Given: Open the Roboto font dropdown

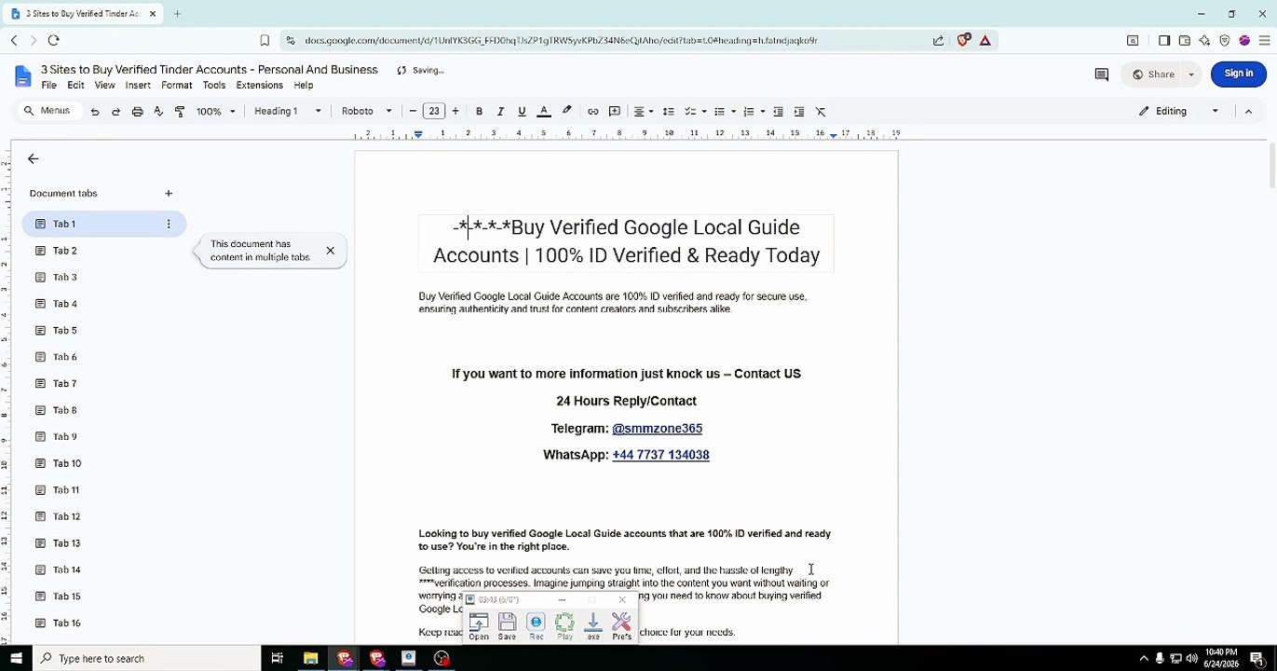Looking at the screenshot, I should point(367,112).
